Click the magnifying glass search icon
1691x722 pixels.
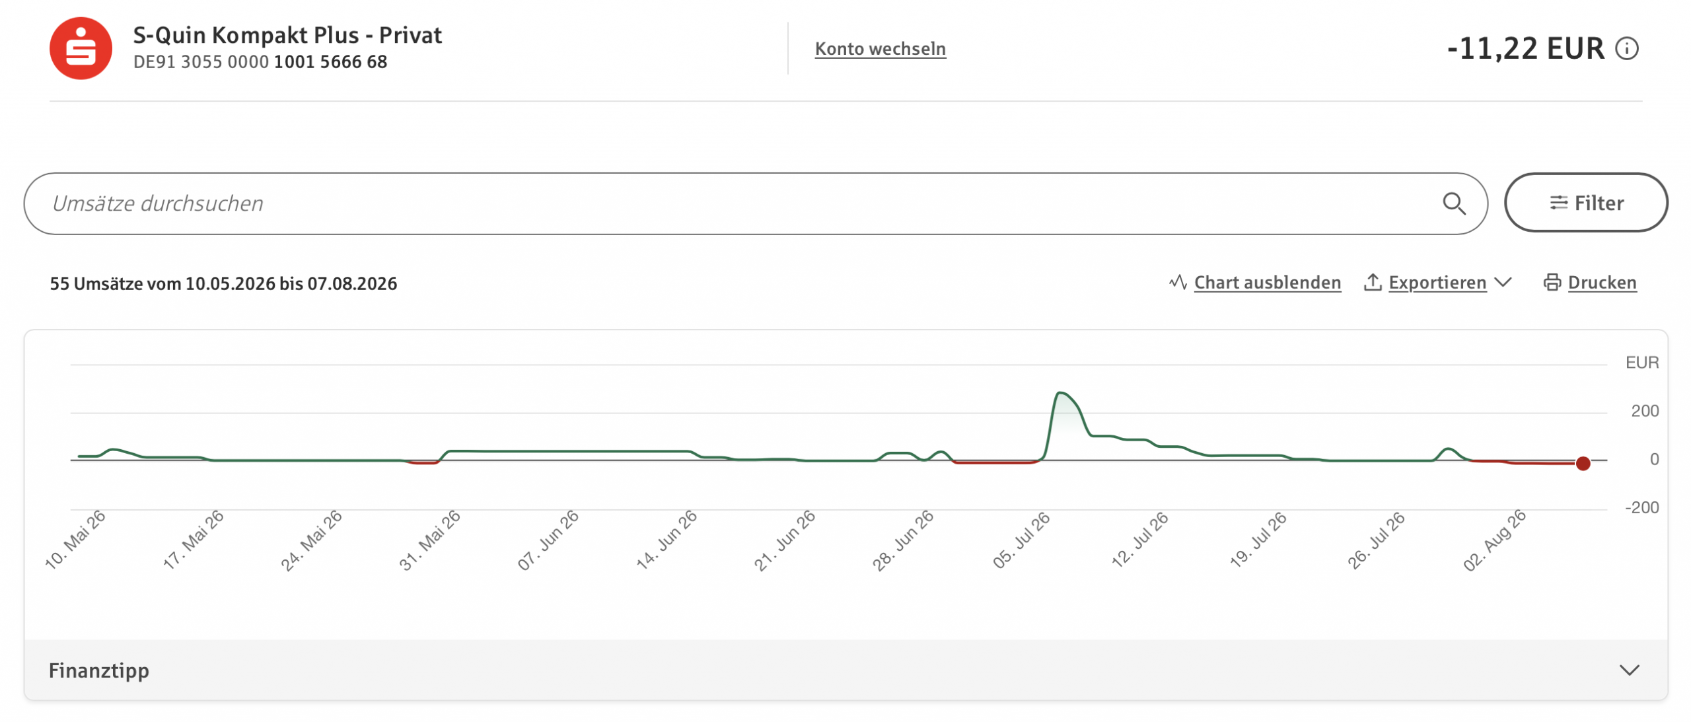coord(1454,203)
